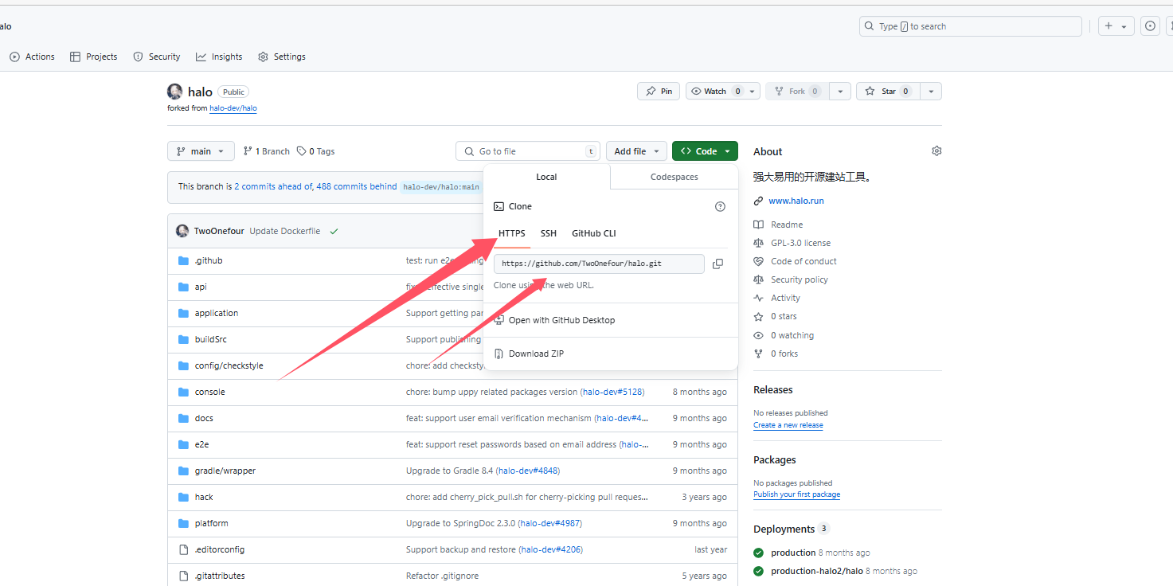1173x586 pixels.
Task: Open the gradle/wrapper folder
Action: (x=225, y=471)
